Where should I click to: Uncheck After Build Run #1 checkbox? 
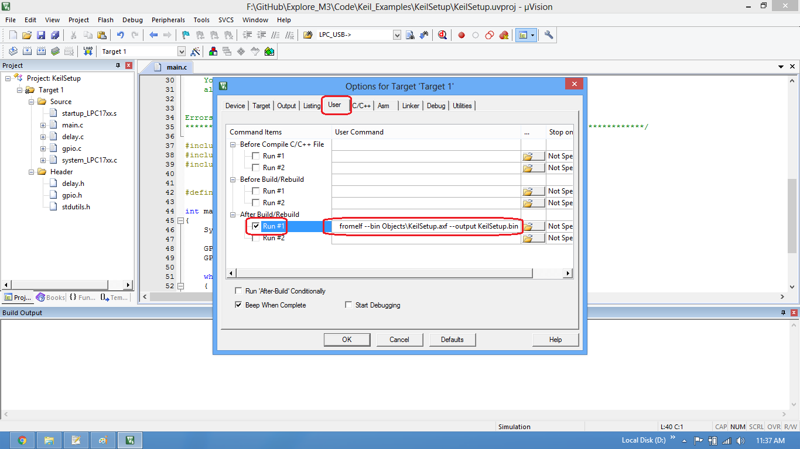coord(256,226)
